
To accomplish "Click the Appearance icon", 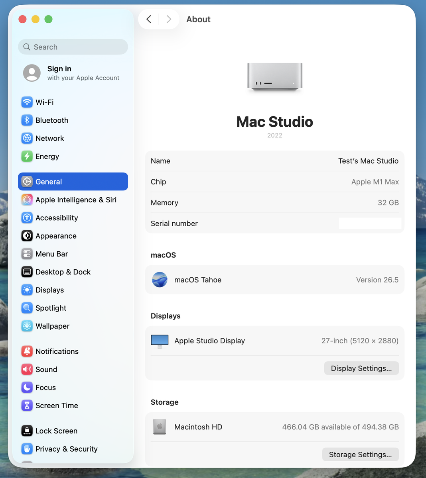I will [x=27, y=236].
